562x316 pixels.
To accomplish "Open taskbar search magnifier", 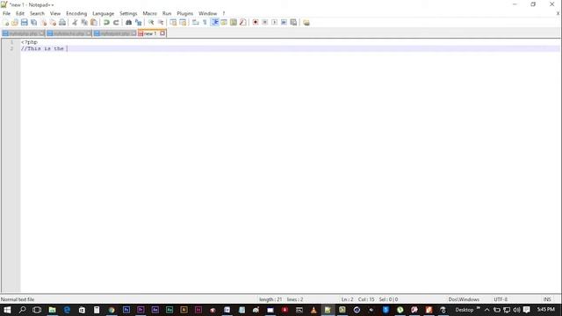I will pos(22,310).
